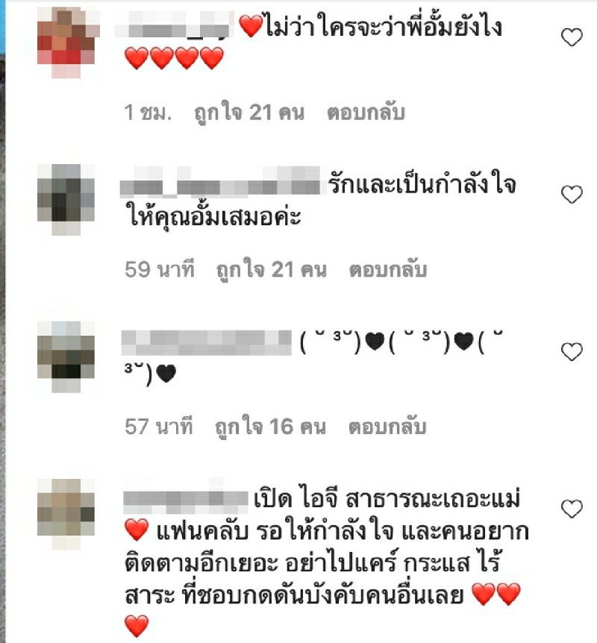This screenshot has width=597, height=643.
Task: Reply to the 59 นาที comment via ตอบกลับ
Action: click(388, 270)
